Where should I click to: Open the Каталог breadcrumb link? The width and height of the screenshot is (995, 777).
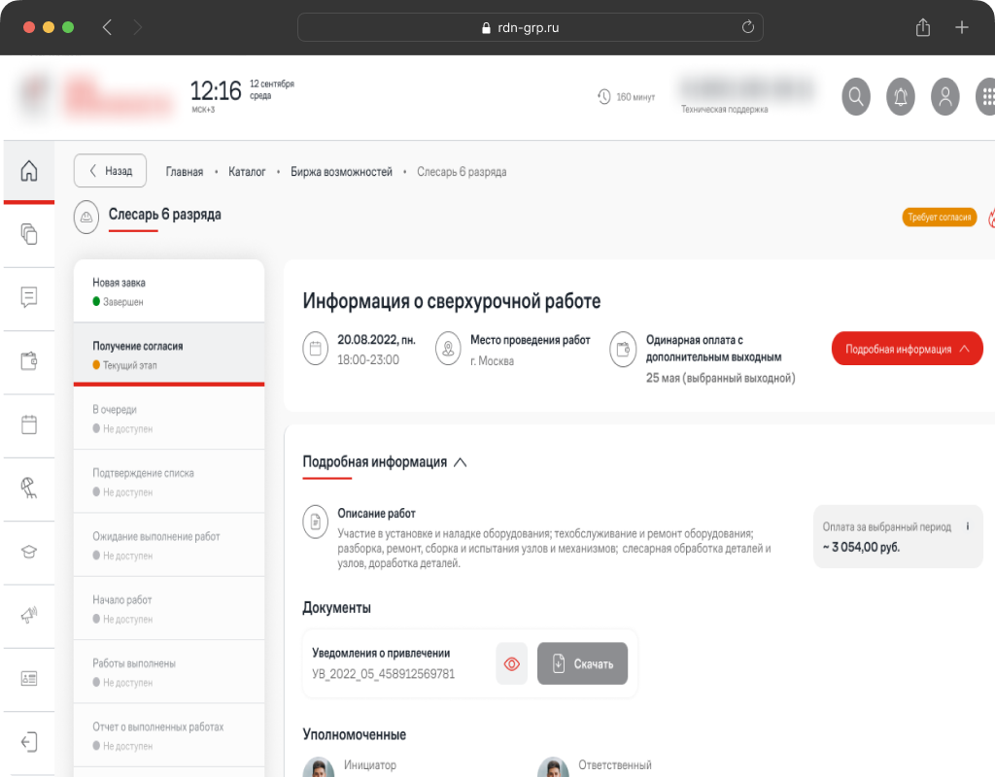point(247,172)
